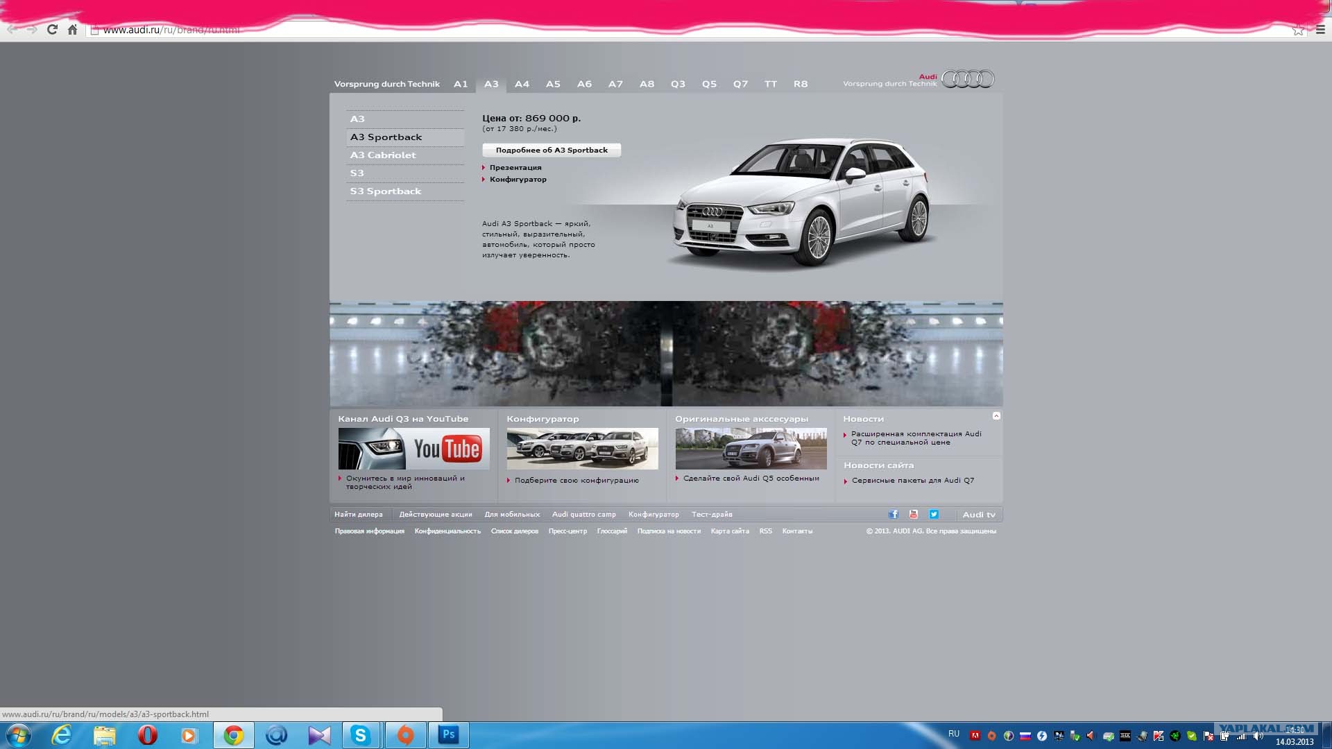Switch to the A7 model tab

click(615, 84)
